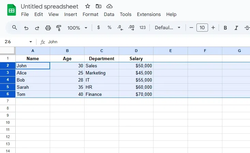Print the spreadsheet
Viewport: 250px width, 153px height.
click(48, 28)
